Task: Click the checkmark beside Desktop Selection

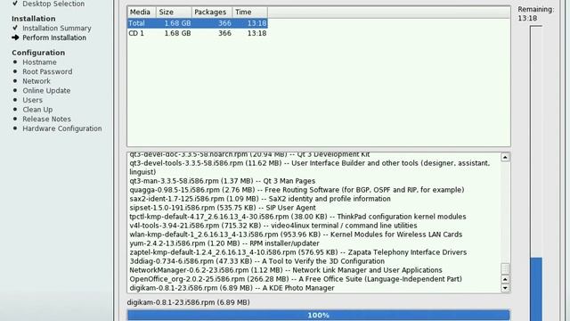Action: [x=15, y=4]
